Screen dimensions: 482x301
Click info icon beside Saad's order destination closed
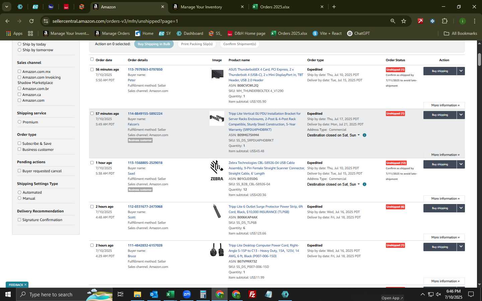(x=365, y=184)
